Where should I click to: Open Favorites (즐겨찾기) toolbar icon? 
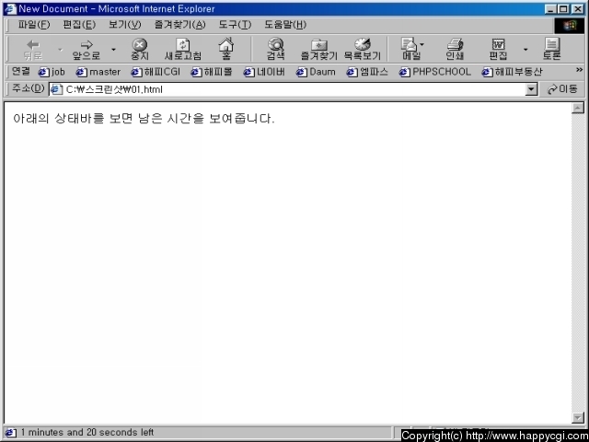[x=319, y=50]
